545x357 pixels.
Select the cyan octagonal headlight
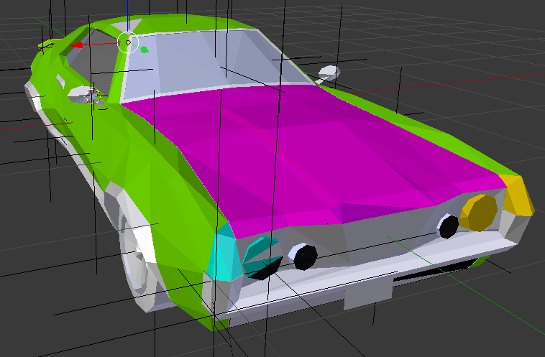[x=263, y=258]
